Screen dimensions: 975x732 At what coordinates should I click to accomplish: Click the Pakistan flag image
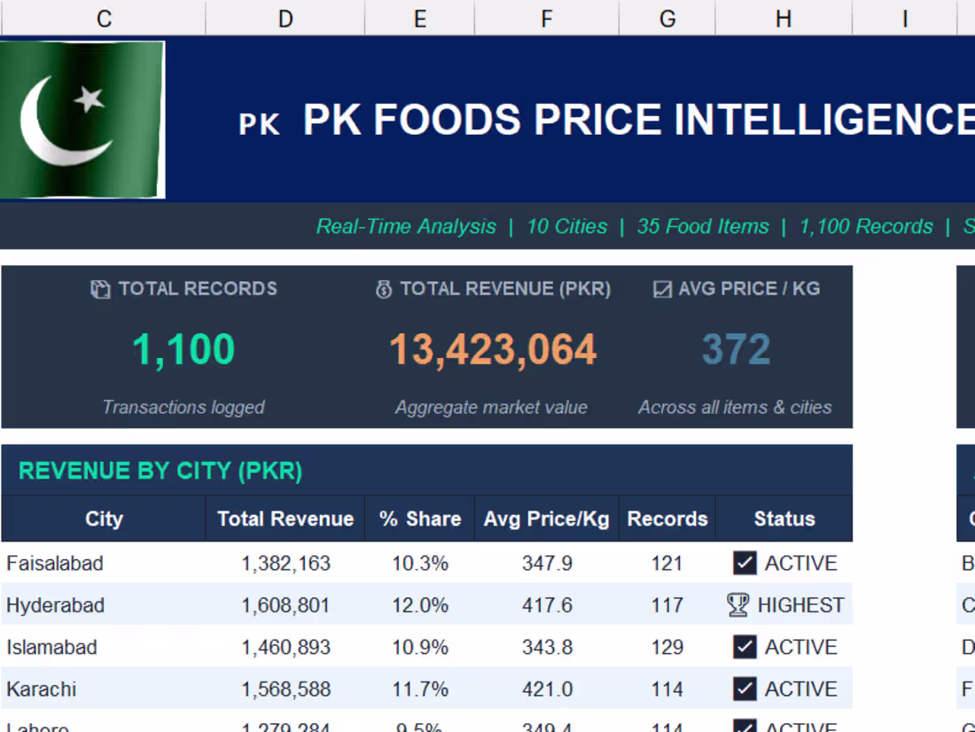click(82, 120)
